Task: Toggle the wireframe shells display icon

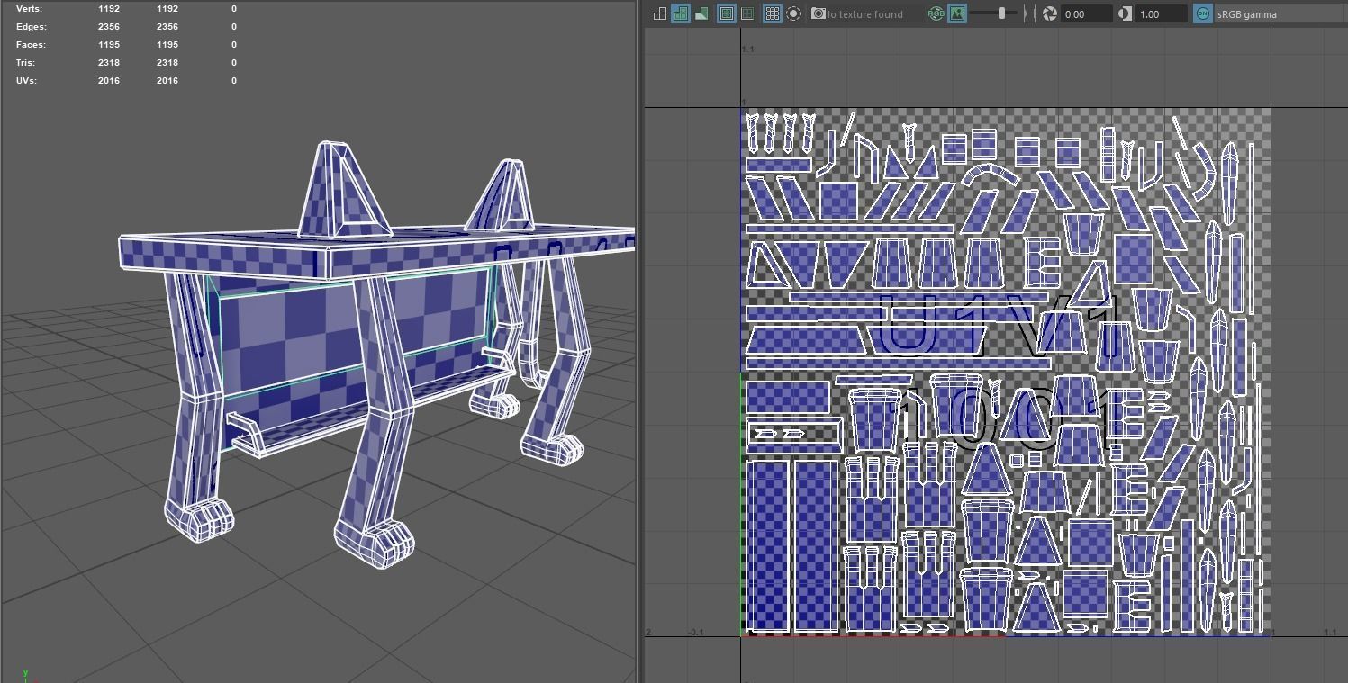Action: [x=660, y=13]
